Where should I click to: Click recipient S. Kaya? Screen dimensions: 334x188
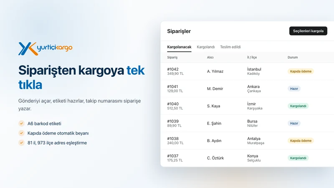(x=213, y=106)
